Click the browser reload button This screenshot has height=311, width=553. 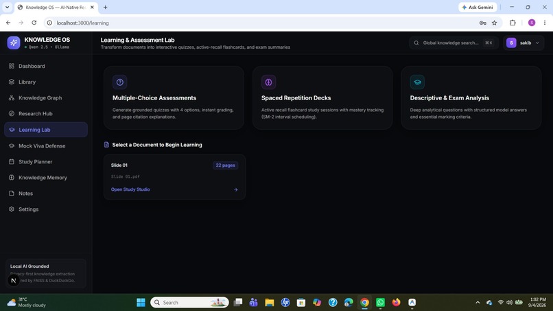point(34,23)
